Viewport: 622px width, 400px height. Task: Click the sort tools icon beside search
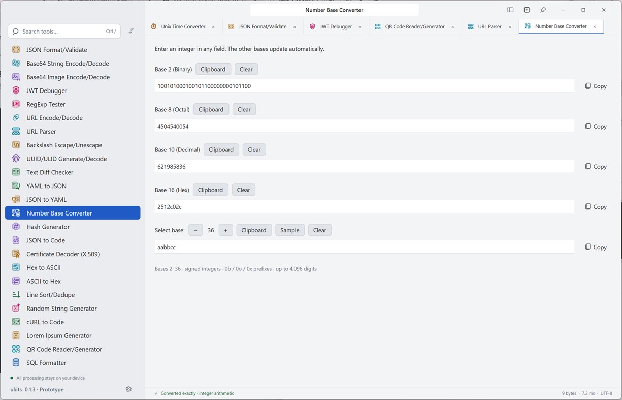(131, 32)
